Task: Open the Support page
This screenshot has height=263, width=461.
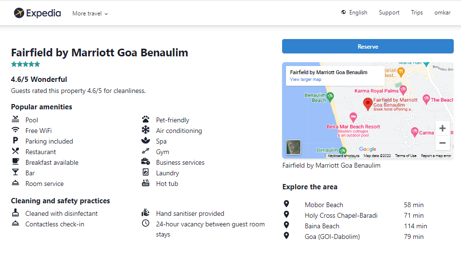Action: click(389, 13)
